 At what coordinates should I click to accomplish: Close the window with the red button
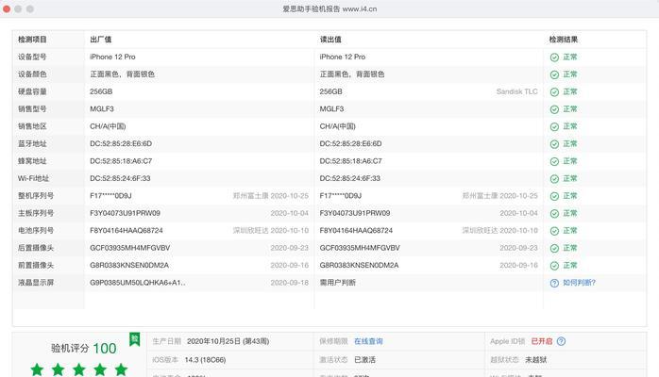coord(7,8)
